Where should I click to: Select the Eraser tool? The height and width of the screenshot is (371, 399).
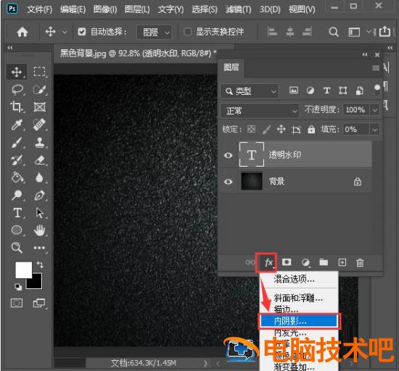coord(39,160)
